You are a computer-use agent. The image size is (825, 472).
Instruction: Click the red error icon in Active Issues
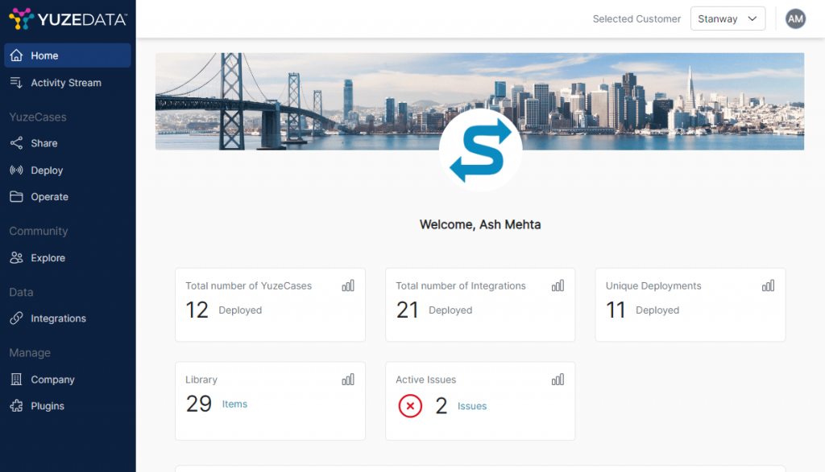[410, 406]
